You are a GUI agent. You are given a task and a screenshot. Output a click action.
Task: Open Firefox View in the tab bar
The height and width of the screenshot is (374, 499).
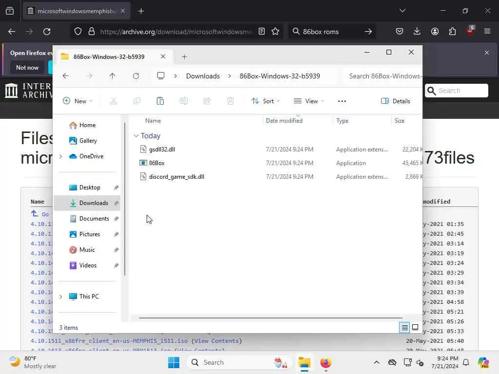click(10, 11)
